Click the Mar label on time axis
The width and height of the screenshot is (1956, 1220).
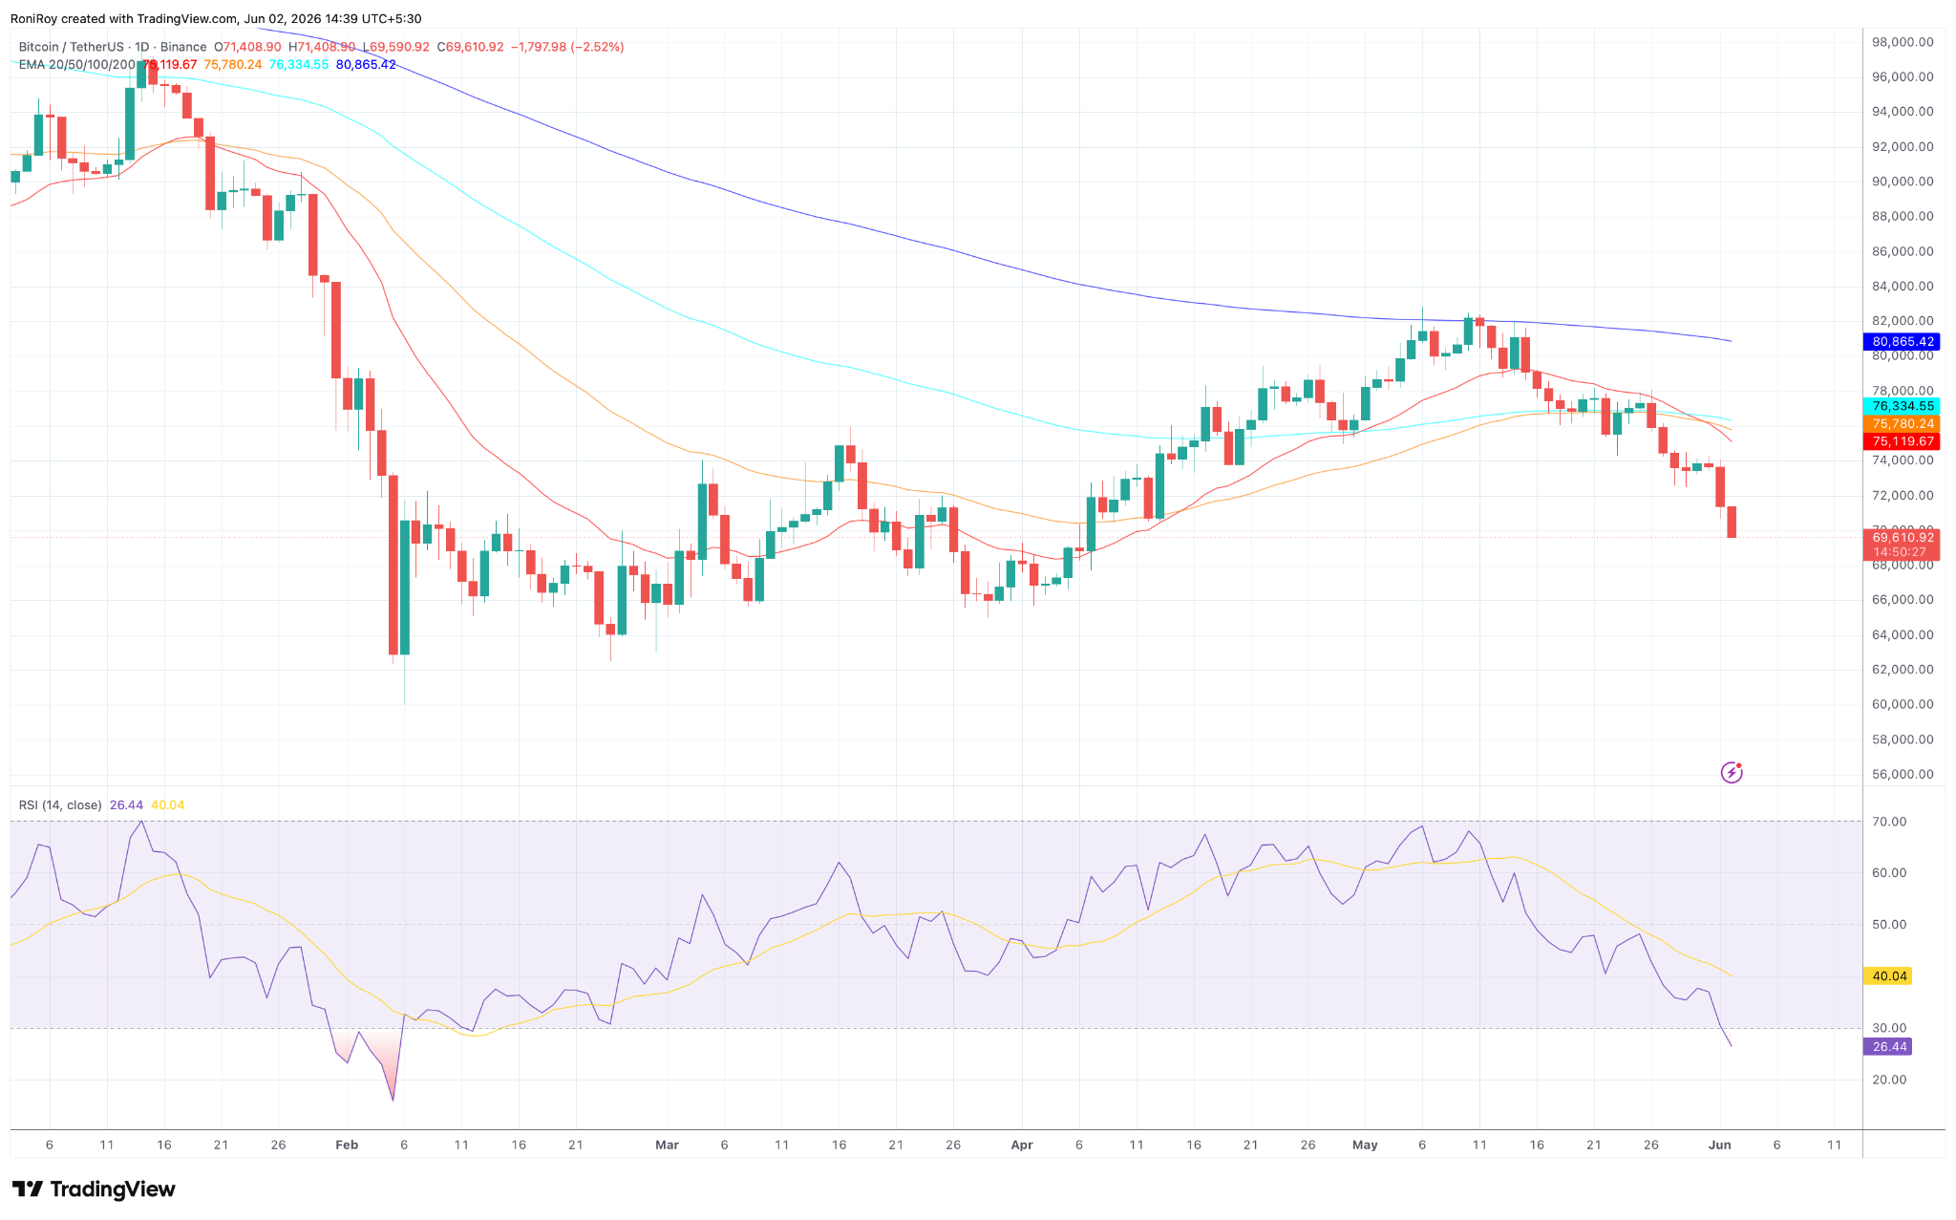667,1145
